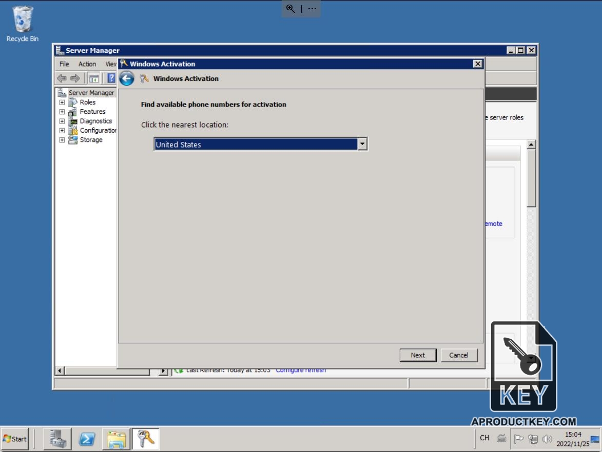Click the Roles tree icon
Screen dimensions: 602x452
[73, 102]
